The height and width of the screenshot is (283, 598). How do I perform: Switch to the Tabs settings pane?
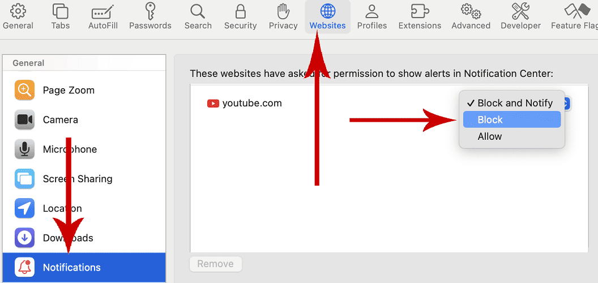(x=59, y=16)
